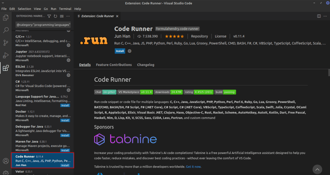
Task: Install Code Runner from the details page
Action: (x=120, y=51)
